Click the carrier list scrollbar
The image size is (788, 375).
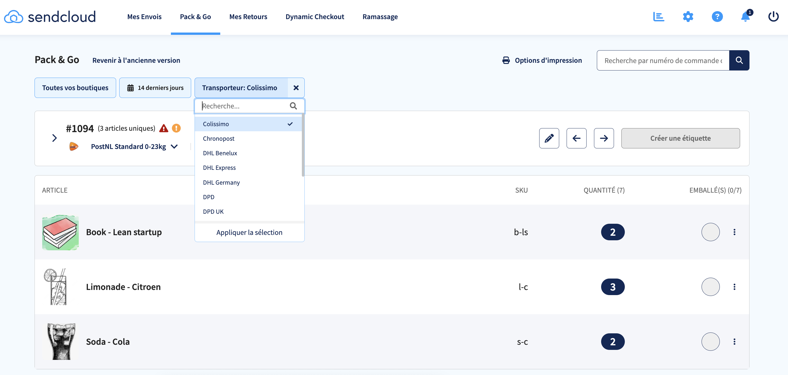(303, 145)
